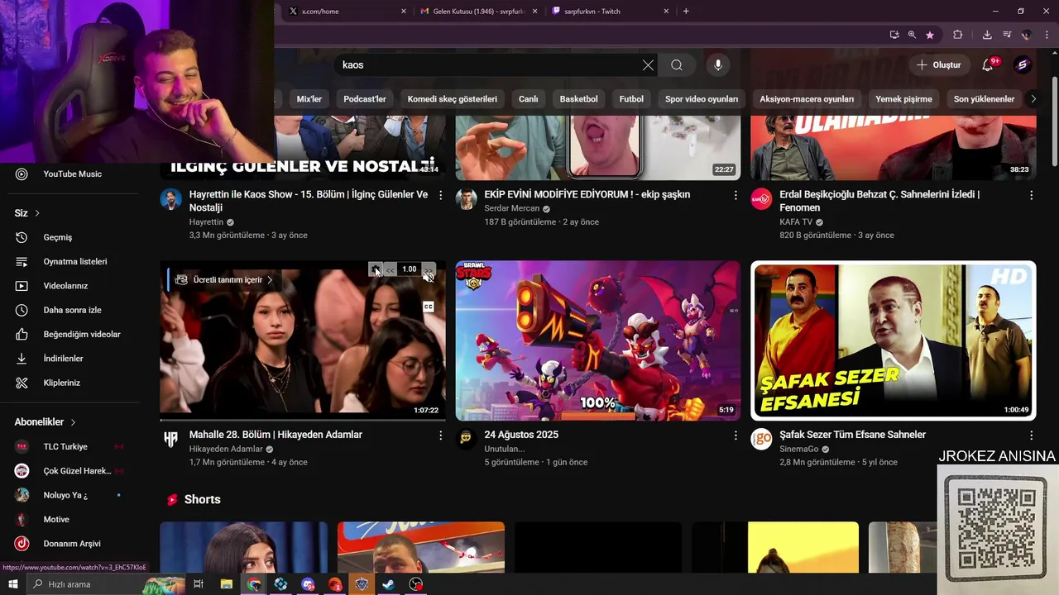Open options menu for Erdal Beşikçioğlu video
The height and width of the screenshot is (595, 1059).
[1031, 195]
